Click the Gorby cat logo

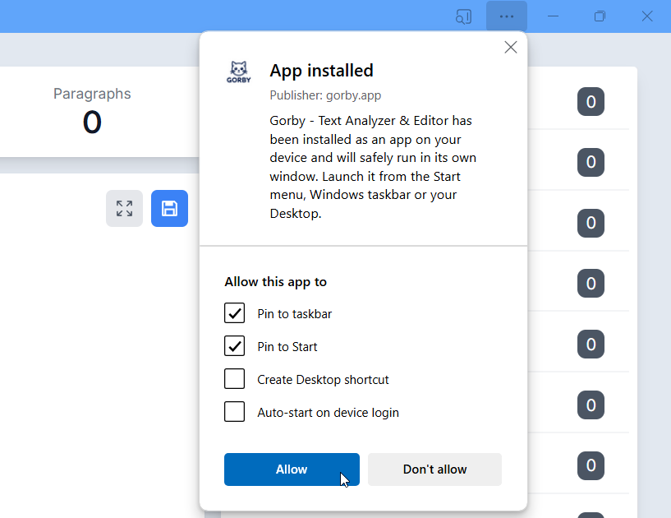point(238,72)
